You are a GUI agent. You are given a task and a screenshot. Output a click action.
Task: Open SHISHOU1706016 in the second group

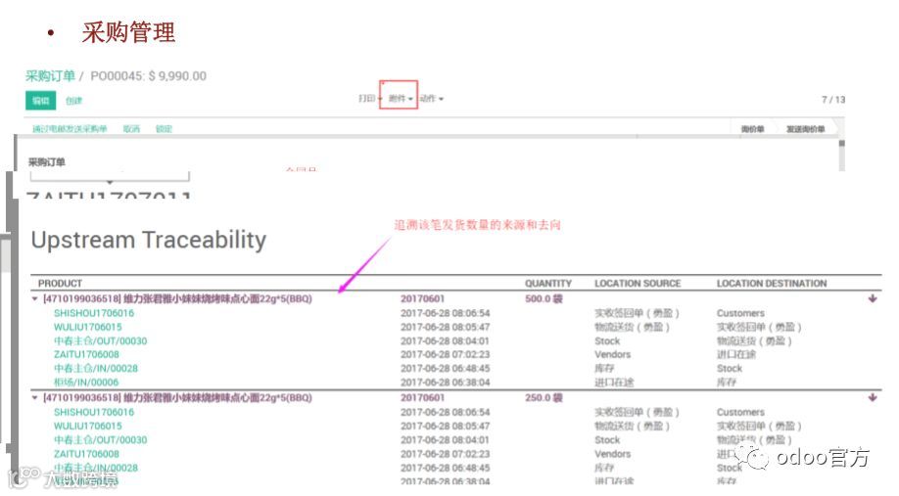[x=94, y=413]
